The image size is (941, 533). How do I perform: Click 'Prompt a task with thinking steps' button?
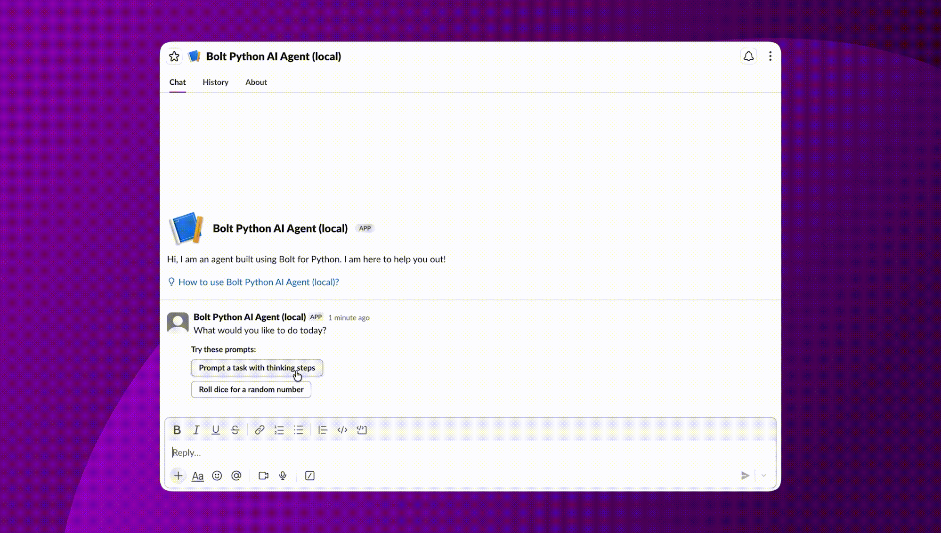257,368
